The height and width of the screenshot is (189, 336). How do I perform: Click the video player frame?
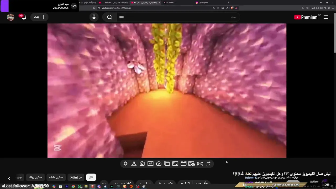167,91
